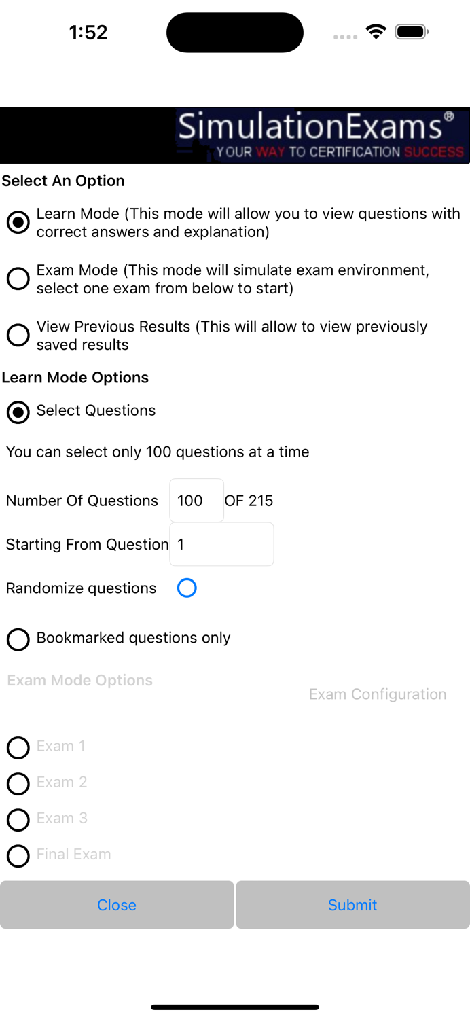Enable Randomize questions
The image size is (470, 1019).
point(186,588)
